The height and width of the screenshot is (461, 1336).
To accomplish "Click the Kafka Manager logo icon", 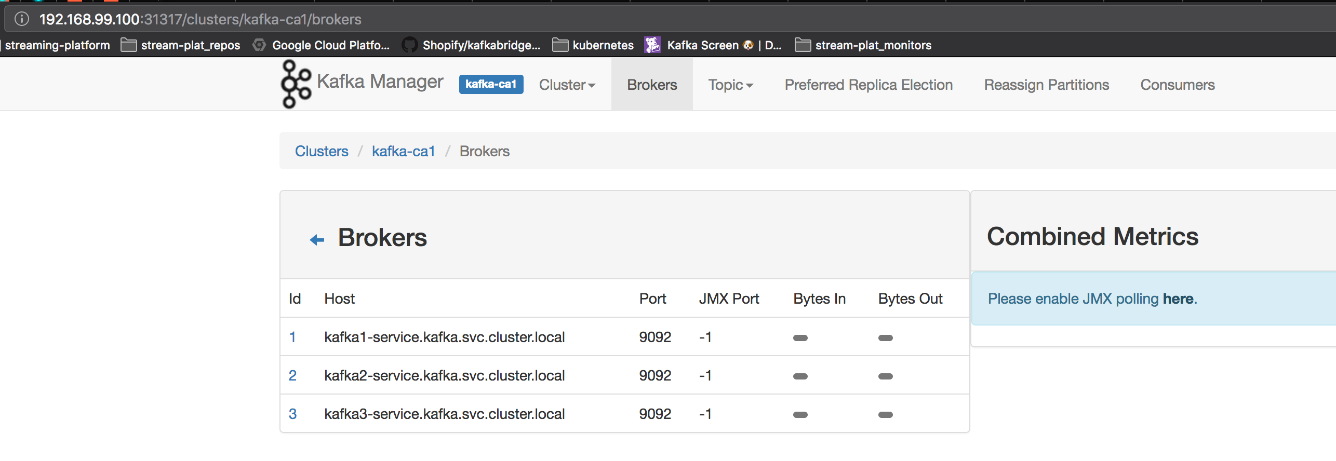I will [296, 84].
